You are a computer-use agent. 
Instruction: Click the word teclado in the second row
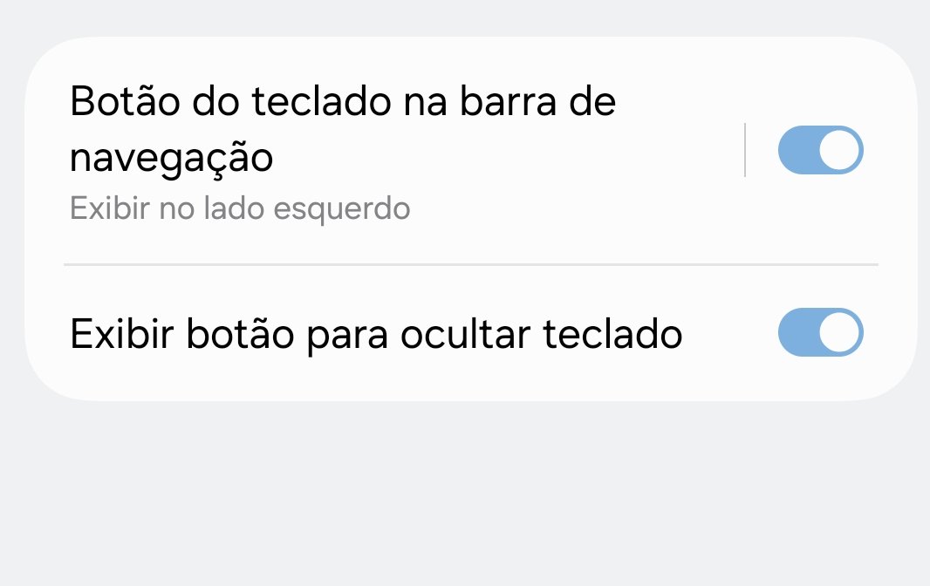[x=612, y=335]
